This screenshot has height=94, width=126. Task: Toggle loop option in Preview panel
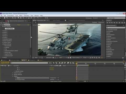tap(122, 23)
